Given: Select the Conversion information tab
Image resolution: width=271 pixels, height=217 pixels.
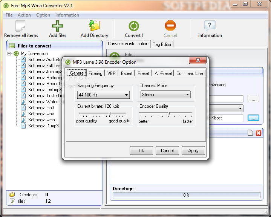Looking at the screenshot, I should (x=128, y=44).
